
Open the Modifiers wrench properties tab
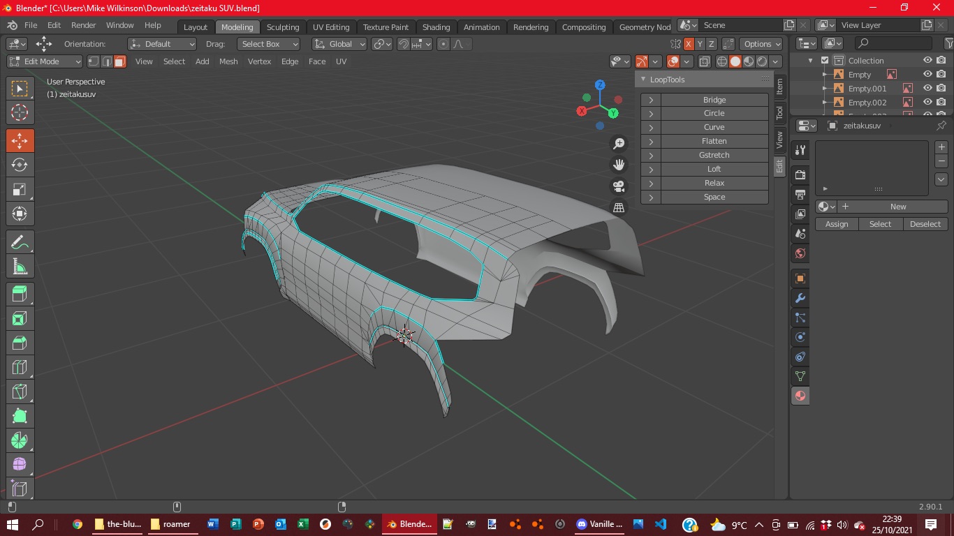point(800,298)
